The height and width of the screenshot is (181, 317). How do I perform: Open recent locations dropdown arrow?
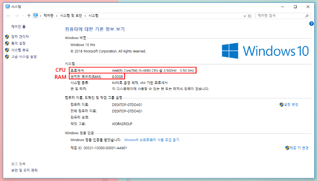(x=23, y=16)
